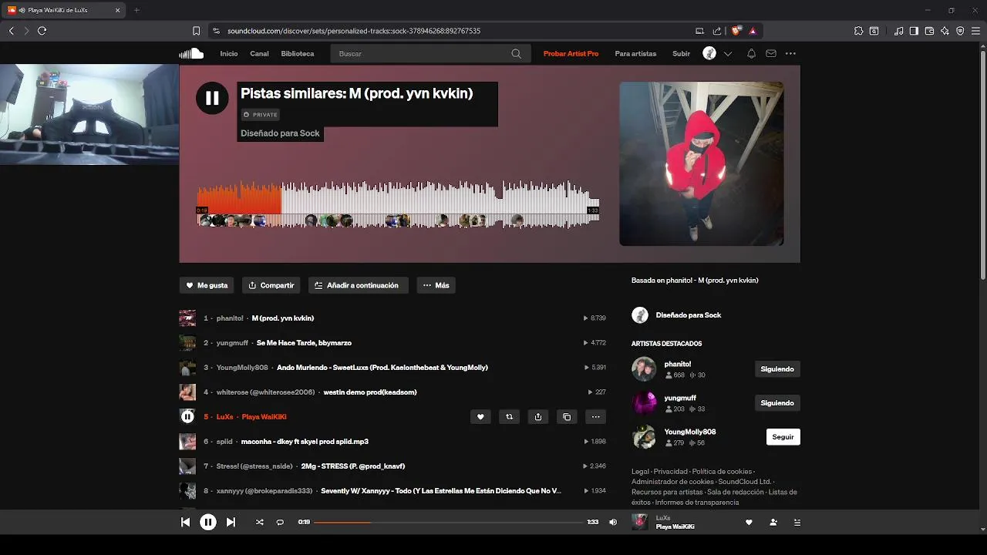This screenshot has width=987, height=555.
Task: Click Brave shields icon in address bar
Action: (x=736, y=31)
